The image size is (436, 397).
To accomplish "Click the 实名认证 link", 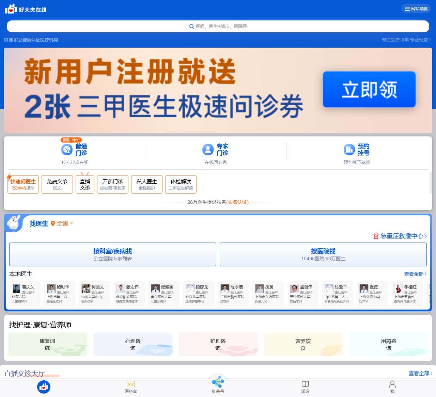I will click(x=237, y=202).
